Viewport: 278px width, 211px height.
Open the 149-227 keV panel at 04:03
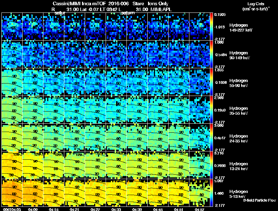click(x=12, y=27)
